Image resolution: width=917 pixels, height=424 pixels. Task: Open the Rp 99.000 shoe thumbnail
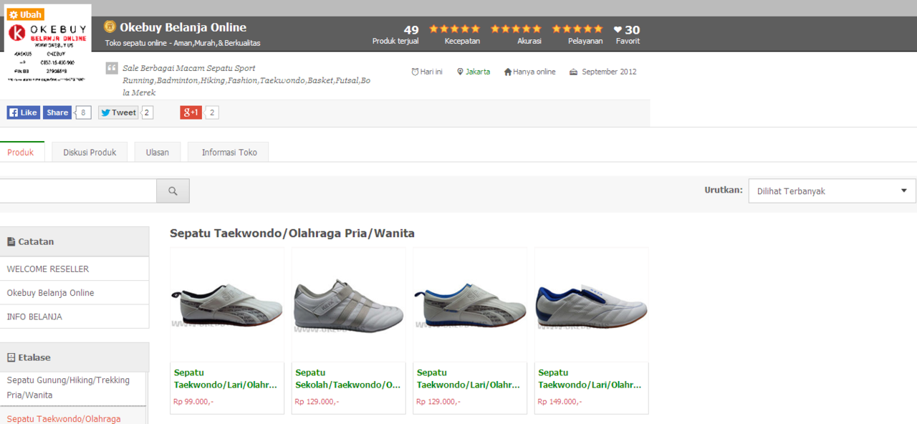click(x=227, y=305)
